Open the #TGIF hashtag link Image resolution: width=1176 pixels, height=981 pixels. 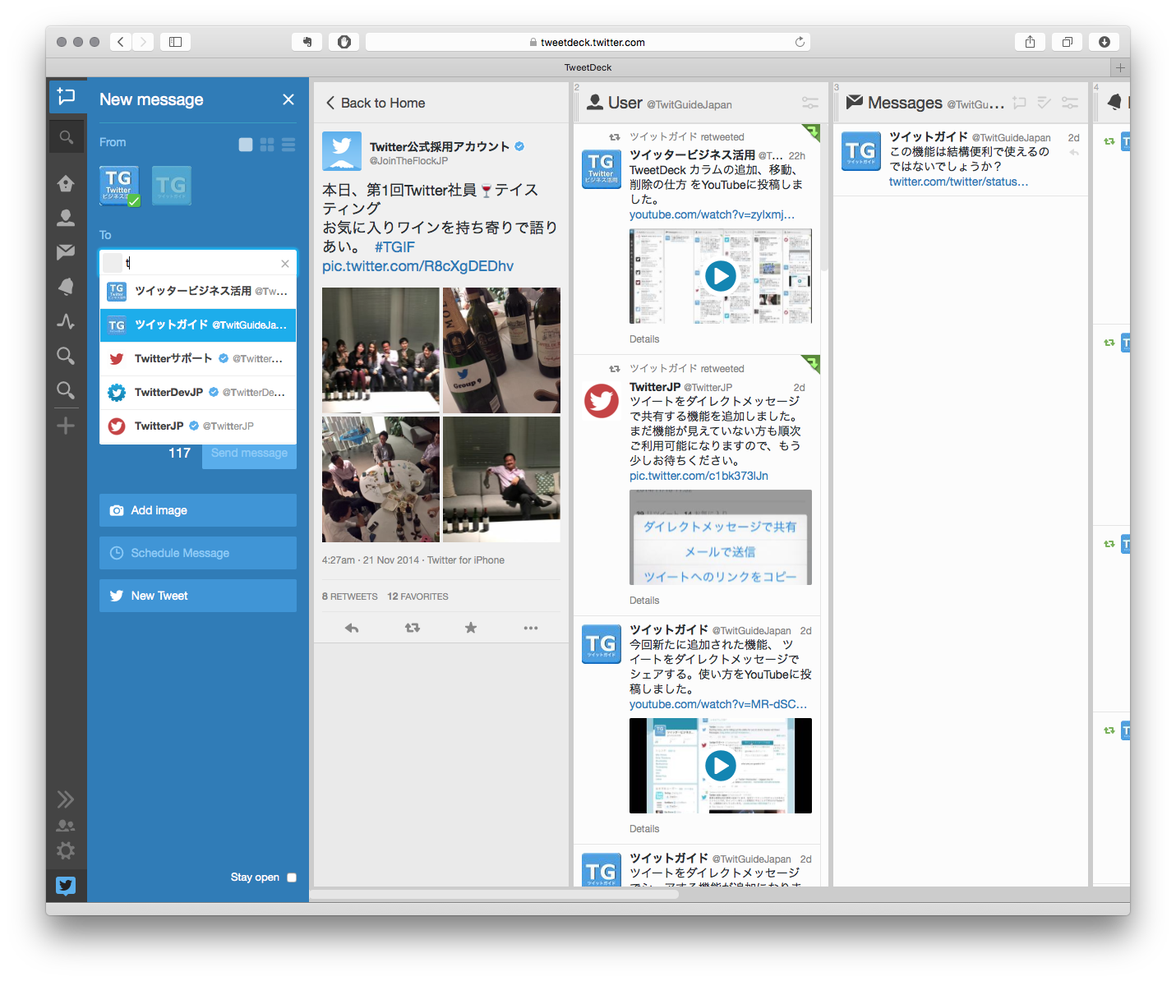click(394, 247)
